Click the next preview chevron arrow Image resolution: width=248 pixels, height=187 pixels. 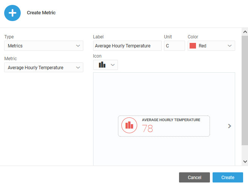tap(230, 126)
